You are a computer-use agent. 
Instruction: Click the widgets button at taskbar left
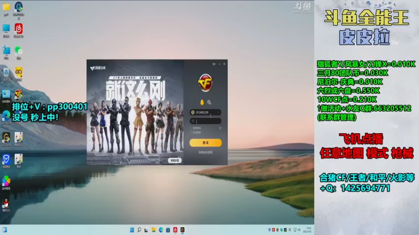tap(5, 230)
